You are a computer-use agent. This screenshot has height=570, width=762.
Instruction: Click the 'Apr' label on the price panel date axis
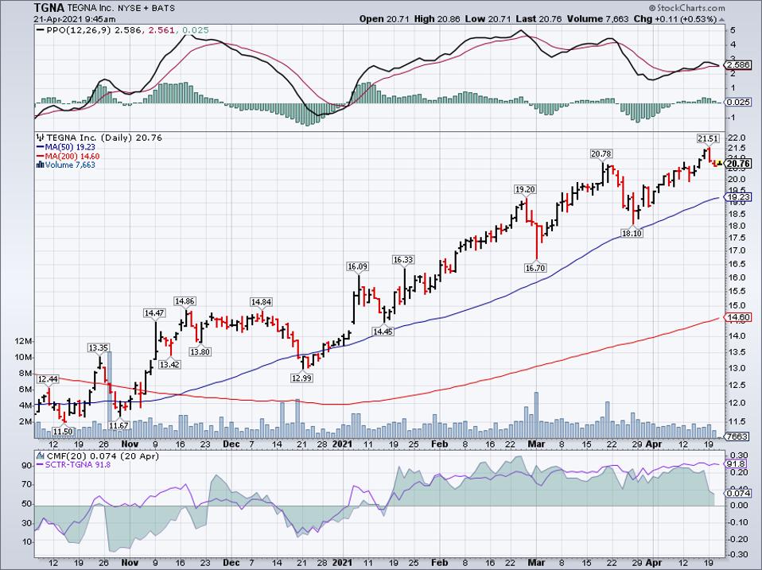(x=654, y=444)
